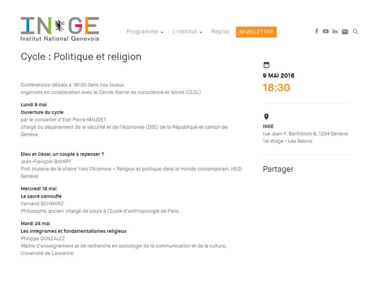Open the YouTube channel icon
The height and width of the screenshot is (299, 381).
[326, 31]
